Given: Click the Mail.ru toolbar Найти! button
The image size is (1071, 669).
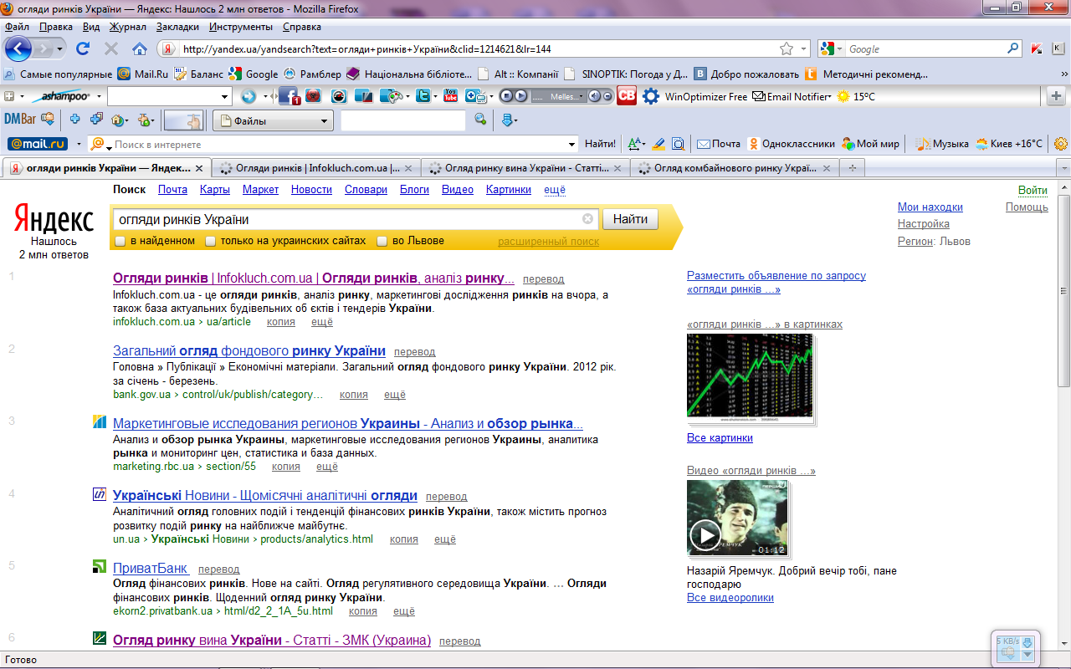Looking at the screenshot, I should pyautogui.click(x=600, y=144).
